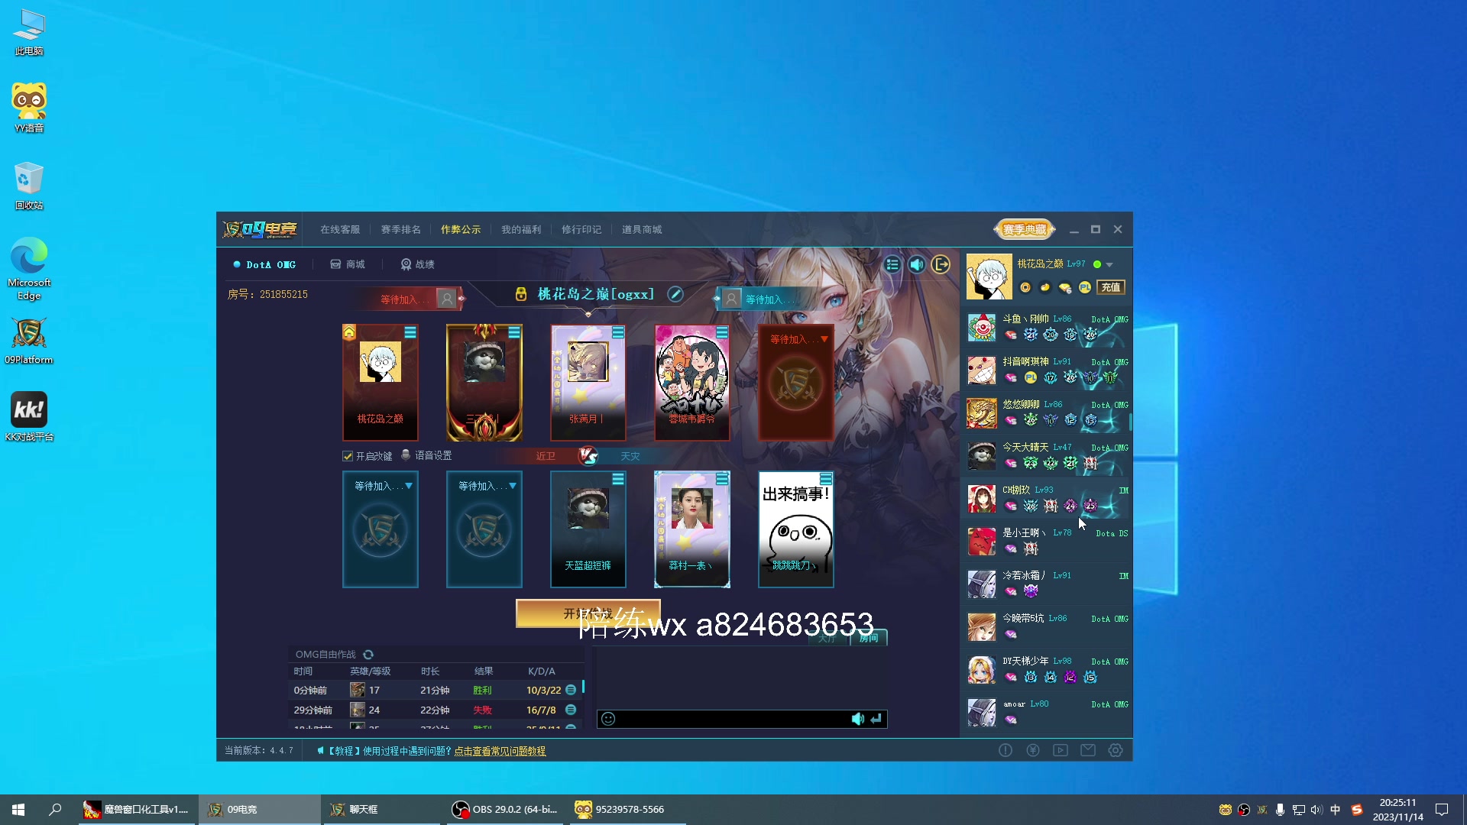Open 作弊公示 menu
The height and width of the screenshot is (825, 1467).
click(x=461, y=229)
